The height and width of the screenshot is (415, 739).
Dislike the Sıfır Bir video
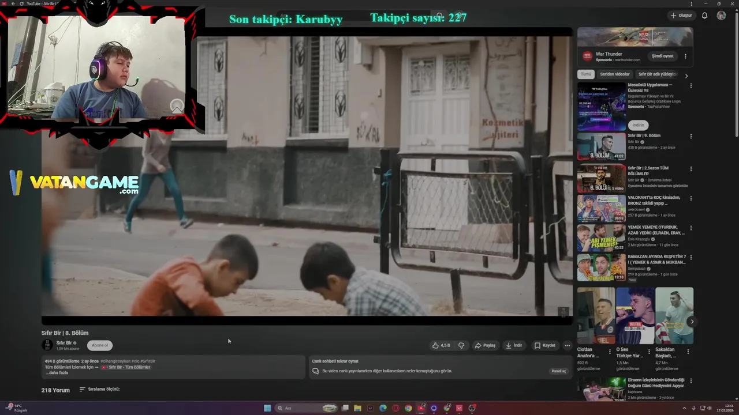pyautogui.click(x=461, y=345)
